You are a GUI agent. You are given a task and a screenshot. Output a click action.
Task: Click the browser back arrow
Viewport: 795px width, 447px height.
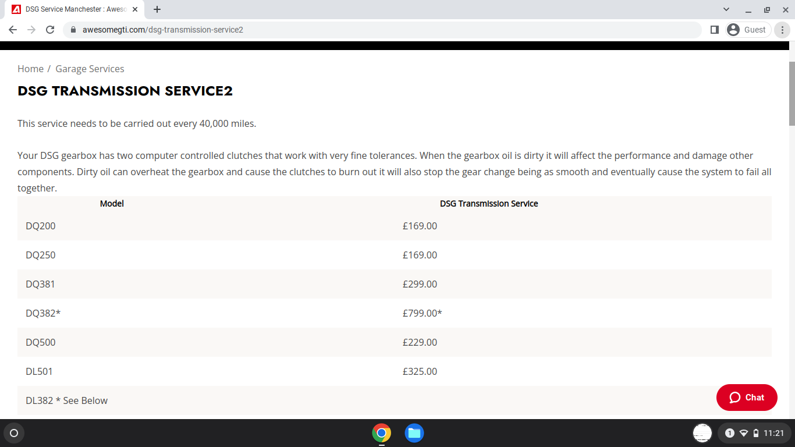click(13, 30)
